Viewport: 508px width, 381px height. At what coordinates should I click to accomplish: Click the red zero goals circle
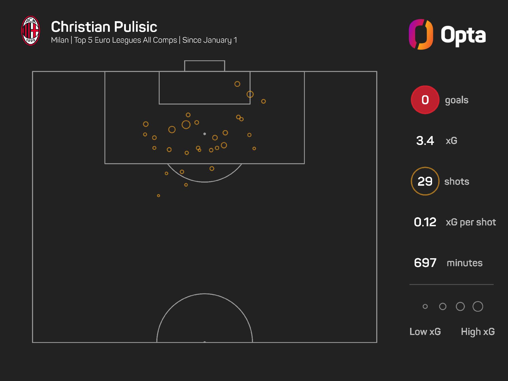pyautogui.click(x=425, y=100)
